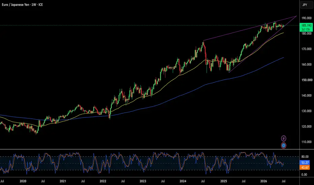Click the 2024 label on time axis
This screenshot has width=314, height=185.
coord(183,181)
